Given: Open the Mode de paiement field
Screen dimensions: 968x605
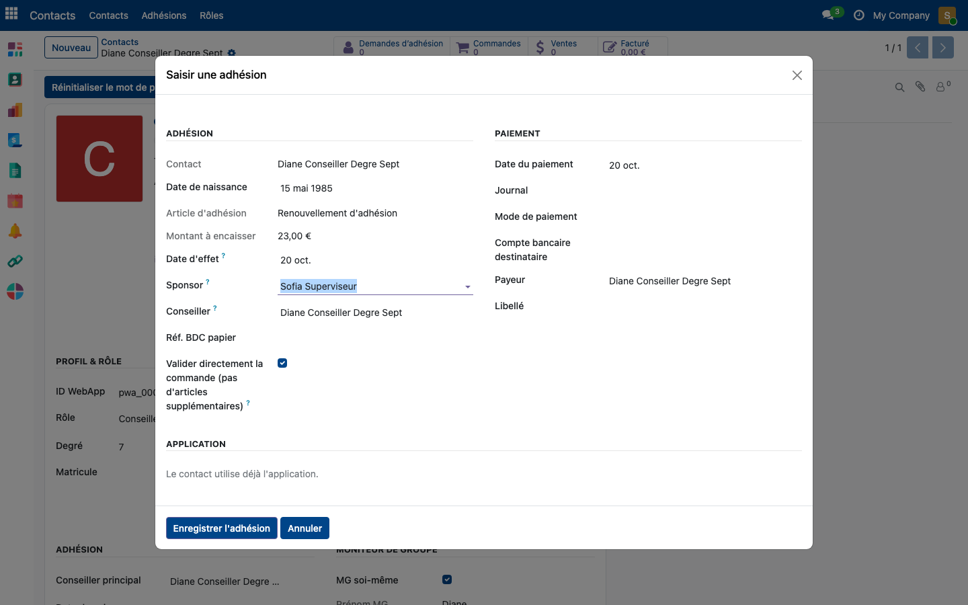Looking at the screenshot, I should (704, 217).
